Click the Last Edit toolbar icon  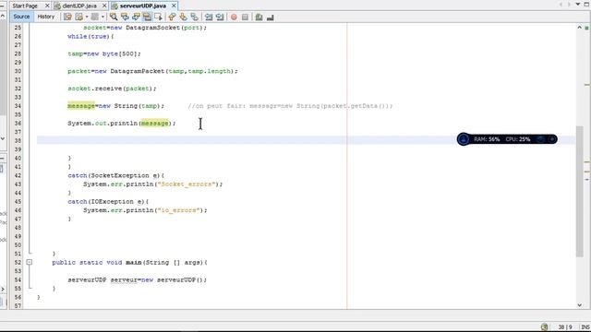pyautogui.click(x=67, y=17)
